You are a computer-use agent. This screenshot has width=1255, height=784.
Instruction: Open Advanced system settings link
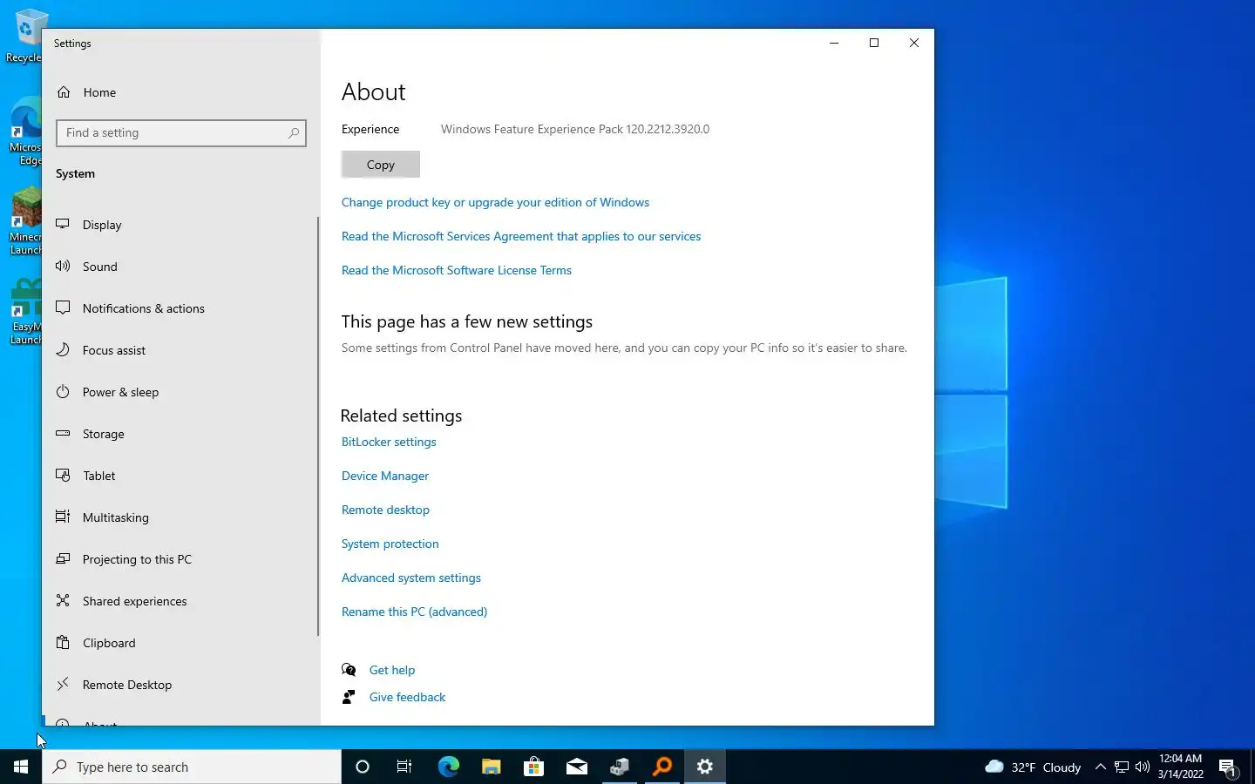(411, 578)
